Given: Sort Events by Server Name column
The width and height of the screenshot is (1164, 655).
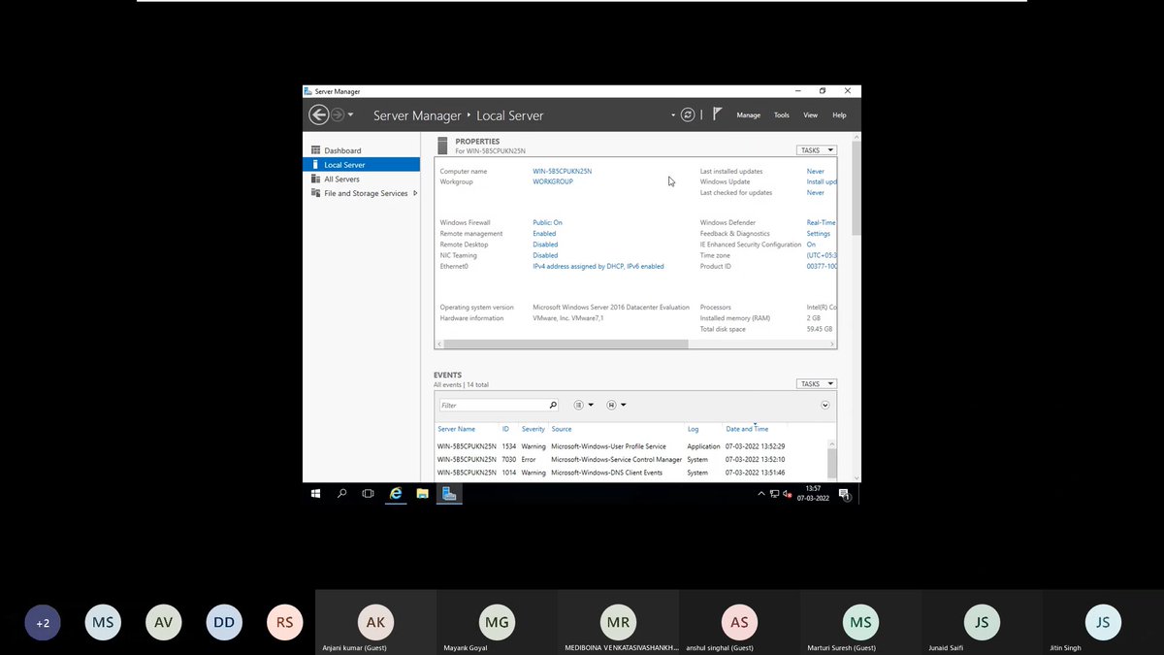Looking at the screenshot, I should coord(457,429).
